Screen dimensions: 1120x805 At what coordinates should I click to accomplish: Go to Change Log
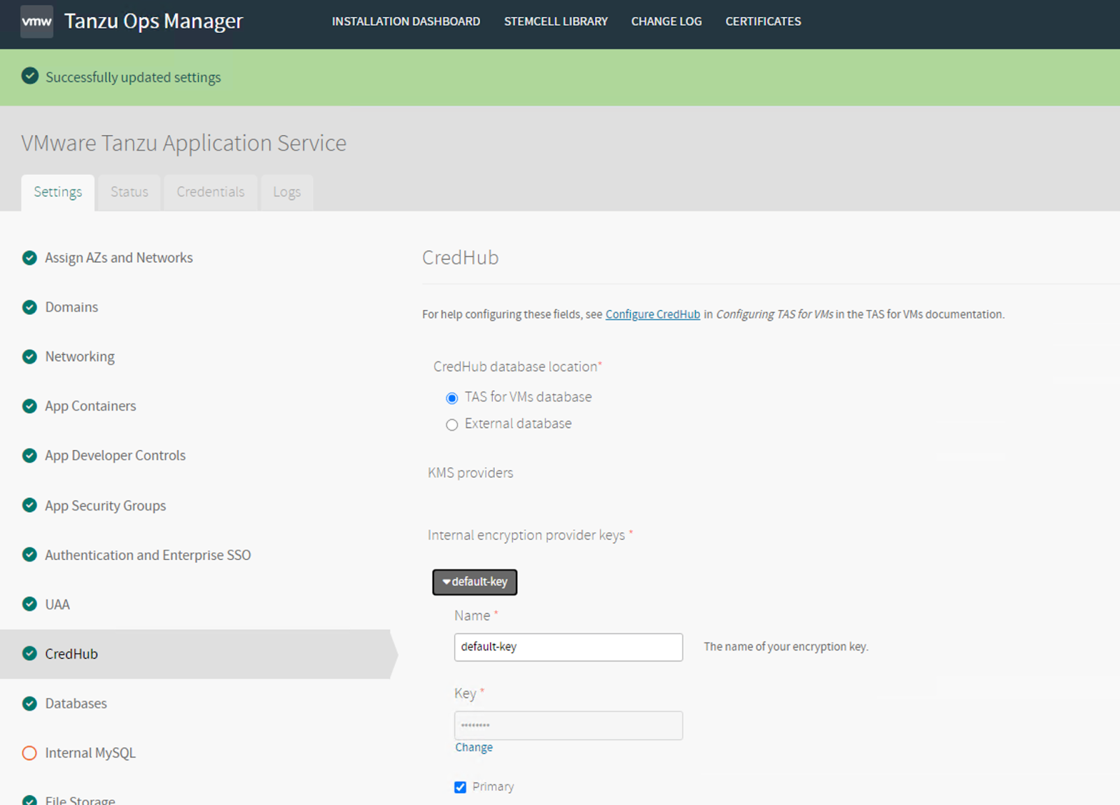pyautogui.click(x=666, y=22)
